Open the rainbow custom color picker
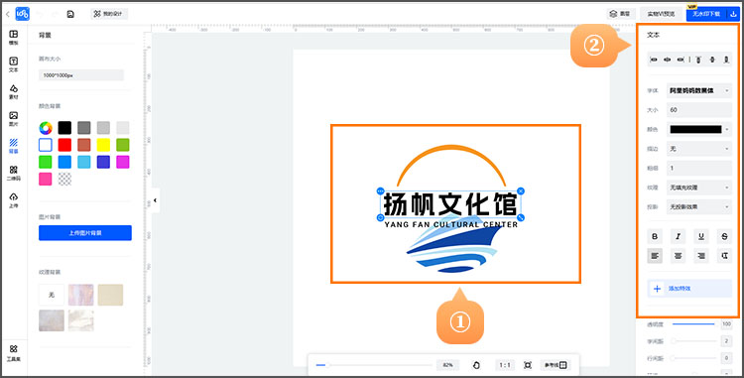The image size is (744, 378). point(46,128)
